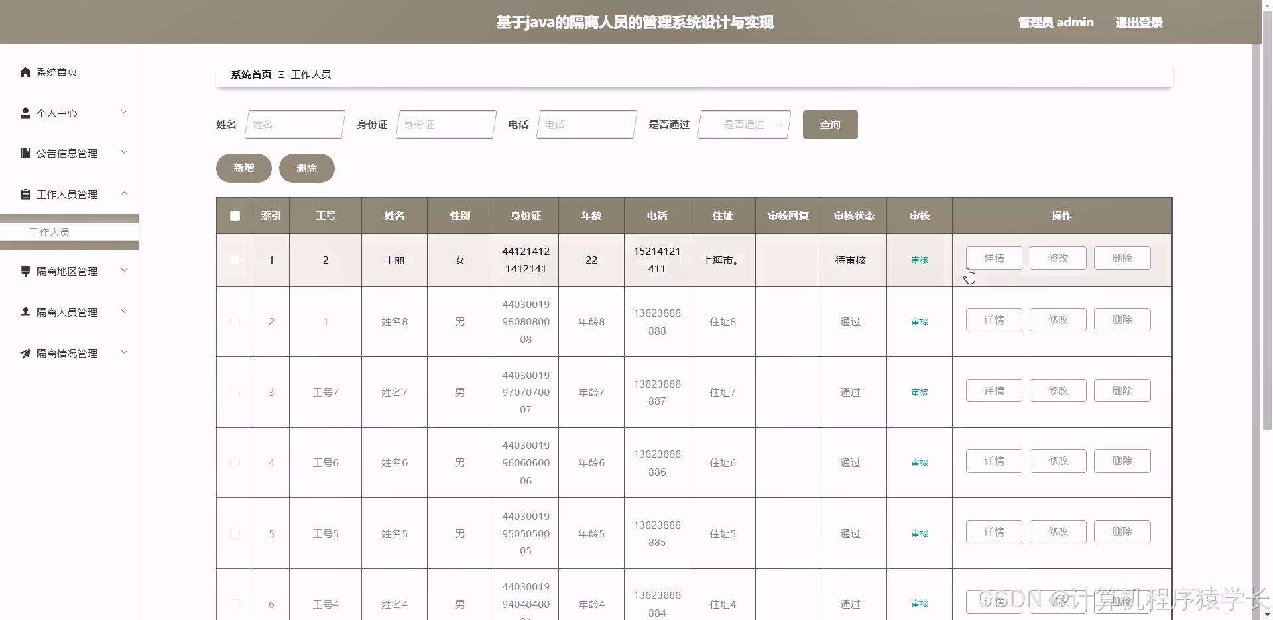Expand the 隔离地区管理 menu chevron
Viewport: 1273px width, 620px height.
tap(124, 270)
